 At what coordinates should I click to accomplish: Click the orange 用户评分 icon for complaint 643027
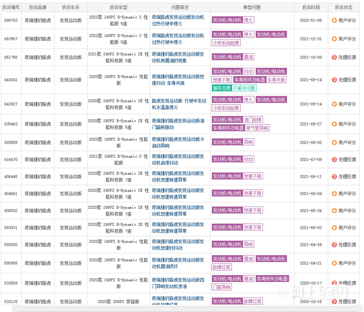pyautogui.click(x=334, y=104)
